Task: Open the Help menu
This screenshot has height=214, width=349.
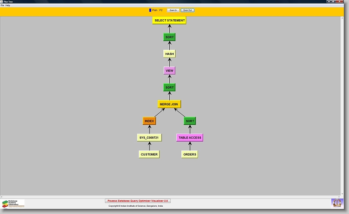Action: [8, 5]
